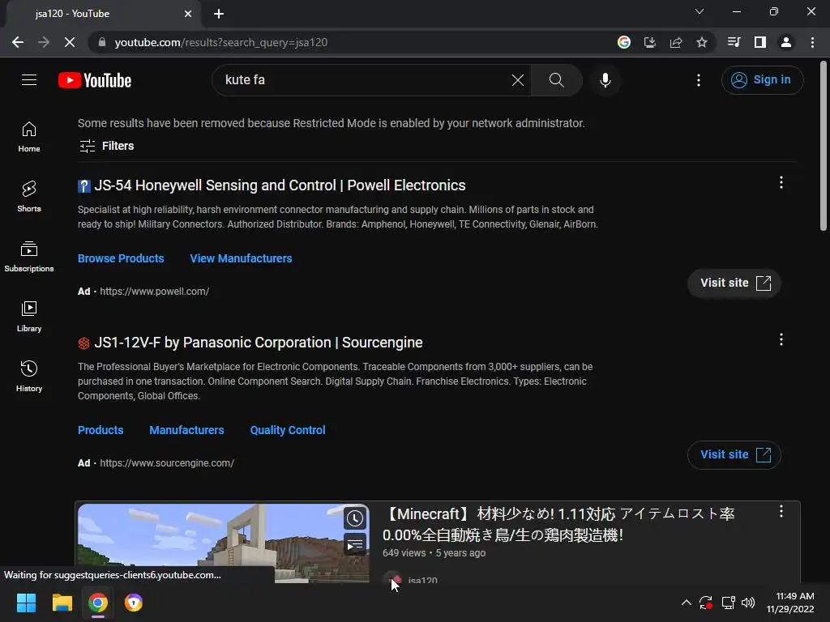The width and height of the screenshot is (830, 622).
Task: Open the YouTube hamburger guide menu
Action: click(29, 80)
